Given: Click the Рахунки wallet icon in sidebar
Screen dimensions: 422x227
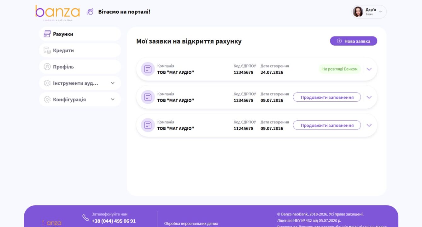Looking at the screenshot, I should 47,34.
